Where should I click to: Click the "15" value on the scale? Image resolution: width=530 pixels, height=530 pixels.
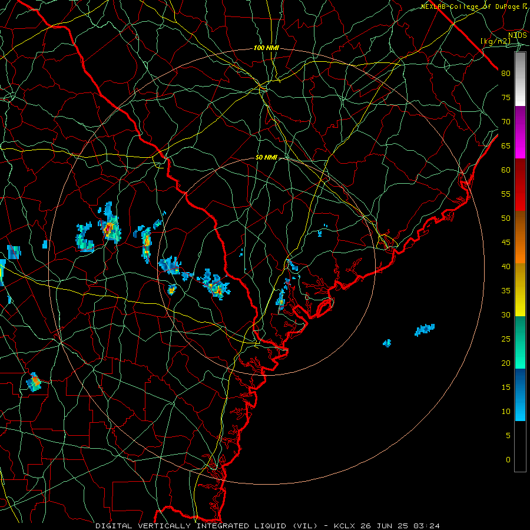coord(506,387)
